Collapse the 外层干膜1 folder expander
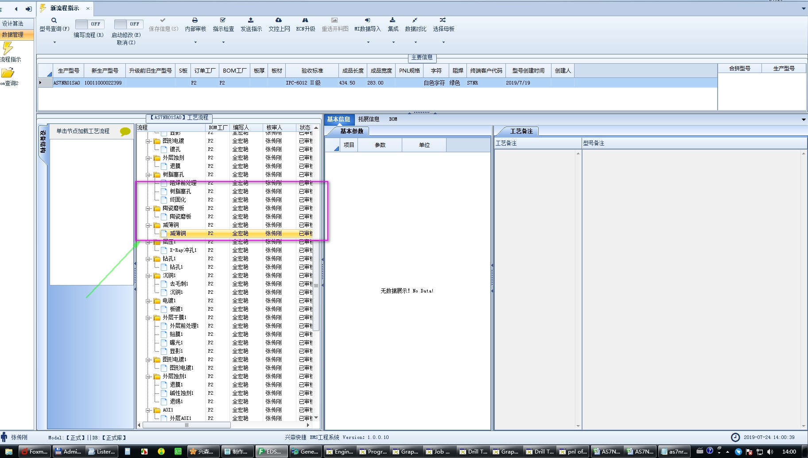 pos(148,318)
